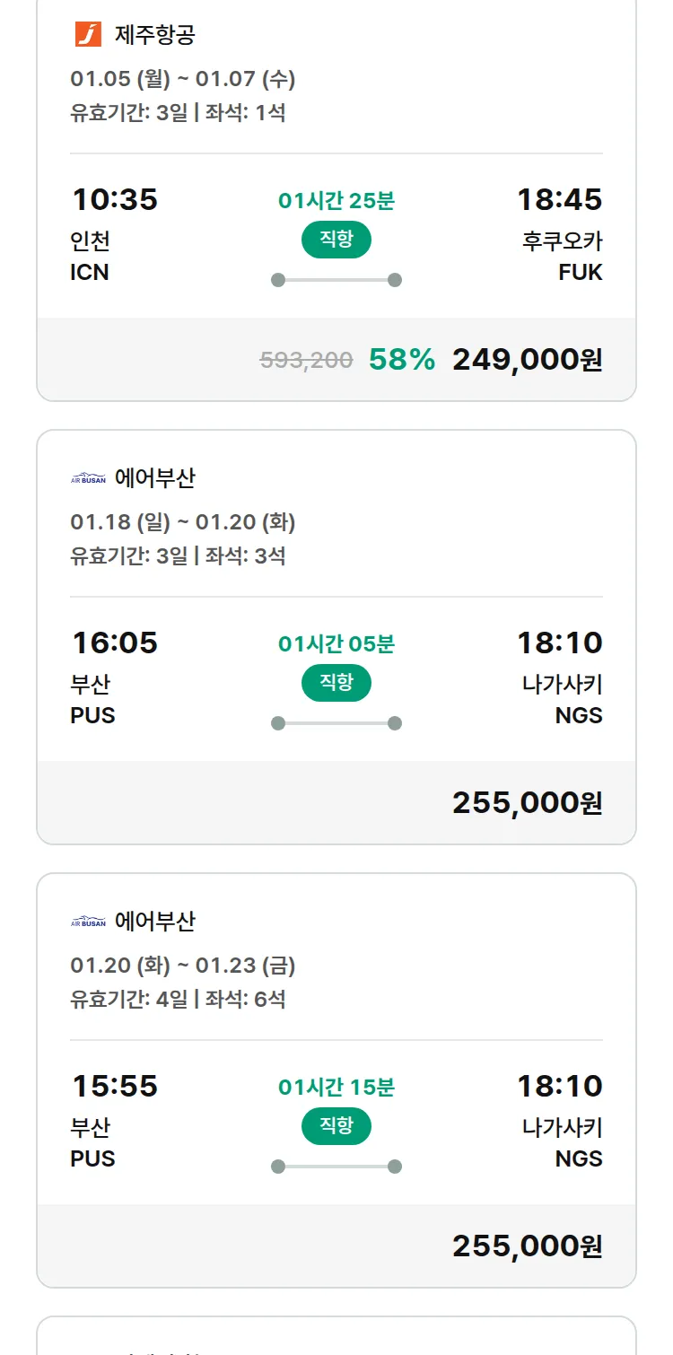
Task: Click the 직항 badge on Fukuoka flight
Action: tap(336, 240)
